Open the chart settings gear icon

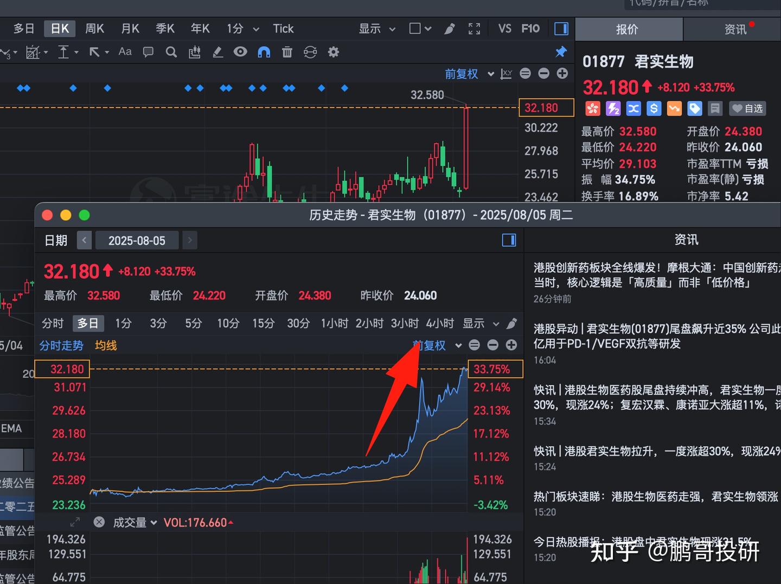click(x=333, y=52)
